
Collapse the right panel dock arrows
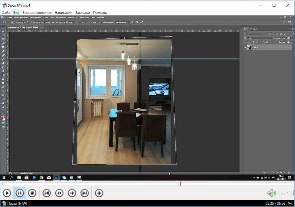coord(293,26)
